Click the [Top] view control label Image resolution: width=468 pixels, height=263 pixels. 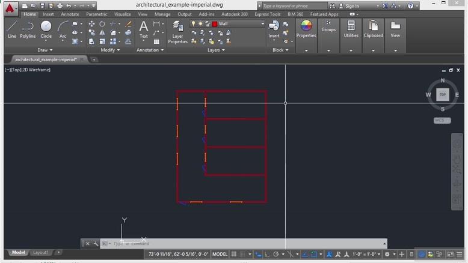click(16, 70)
